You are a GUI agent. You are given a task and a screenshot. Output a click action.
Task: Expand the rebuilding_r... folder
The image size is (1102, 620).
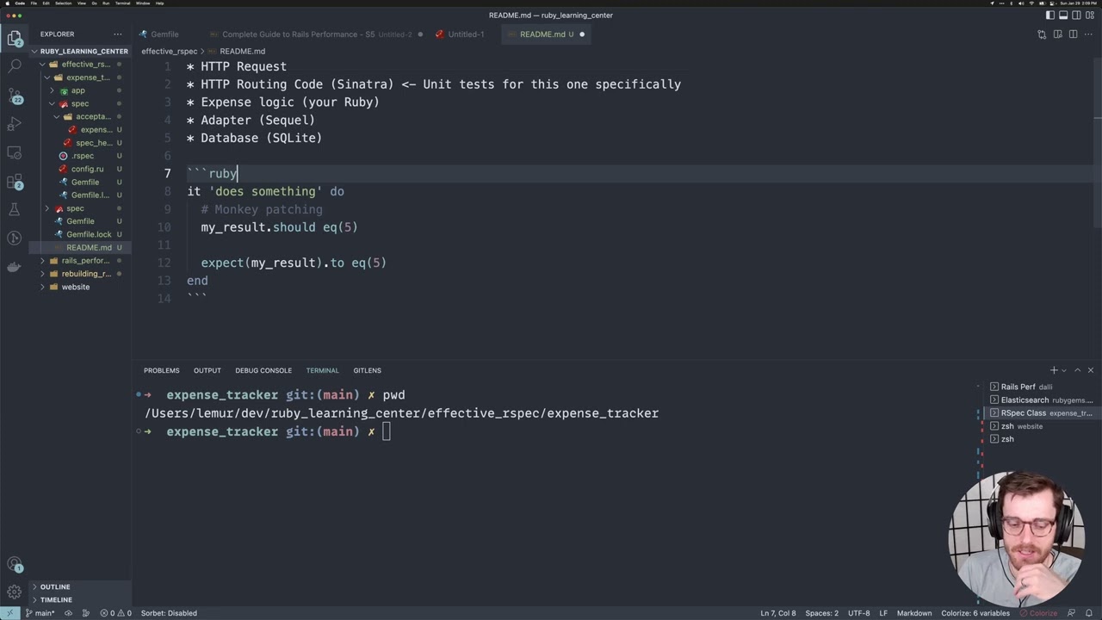(x=81, y=274)
